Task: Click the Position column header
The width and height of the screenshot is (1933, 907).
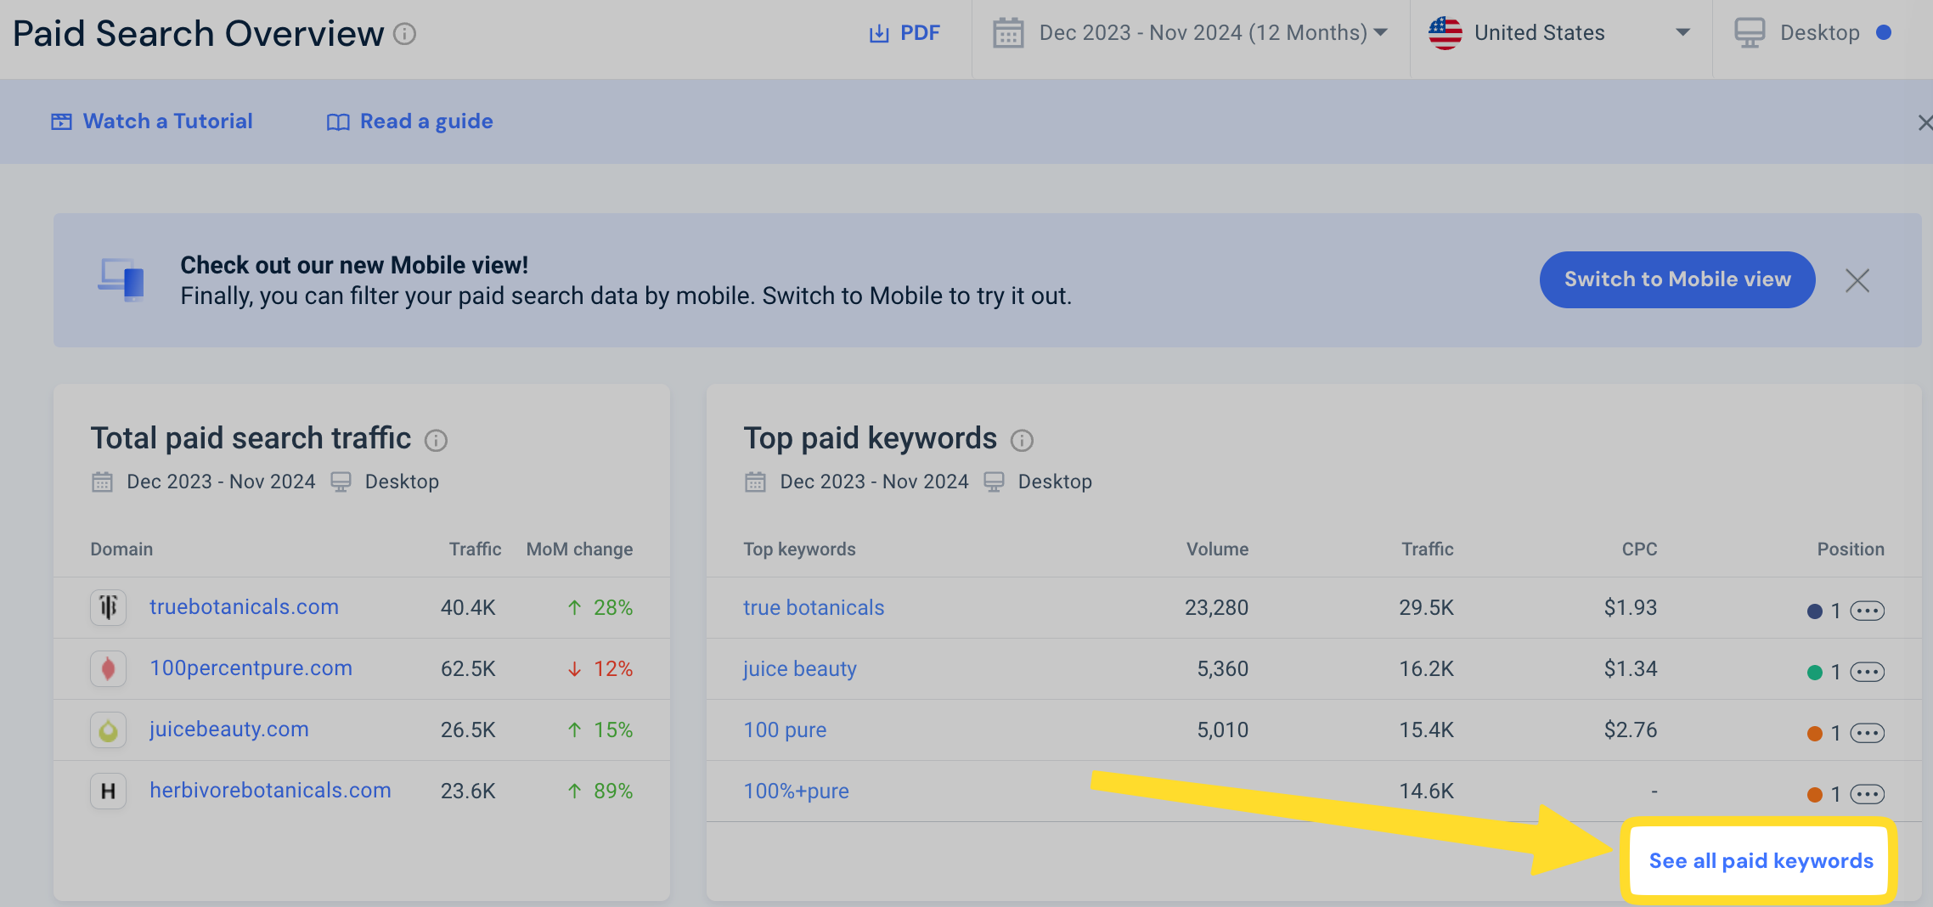Action: [x=1851, y=549]
